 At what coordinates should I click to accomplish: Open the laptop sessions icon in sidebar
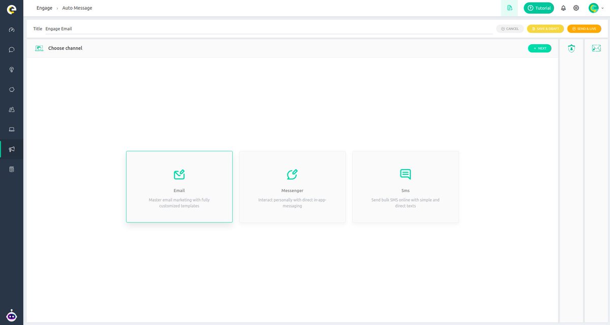point(11,129)
